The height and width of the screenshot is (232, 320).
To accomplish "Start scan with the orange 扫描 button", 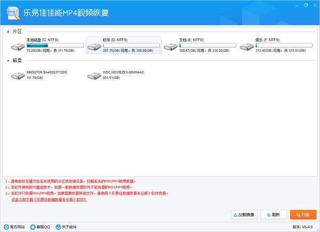I will point(303,214).
